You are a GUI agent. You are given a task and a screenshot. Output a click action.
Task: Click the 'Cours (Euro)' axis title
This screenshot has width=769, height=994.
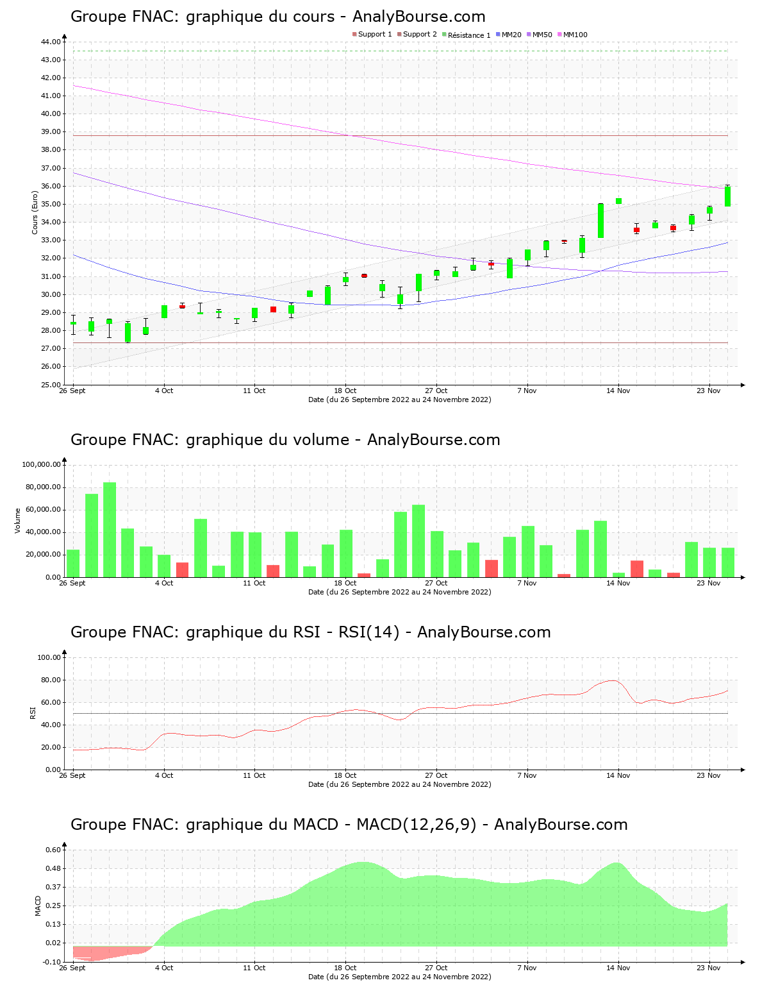(x=35, y=212)
